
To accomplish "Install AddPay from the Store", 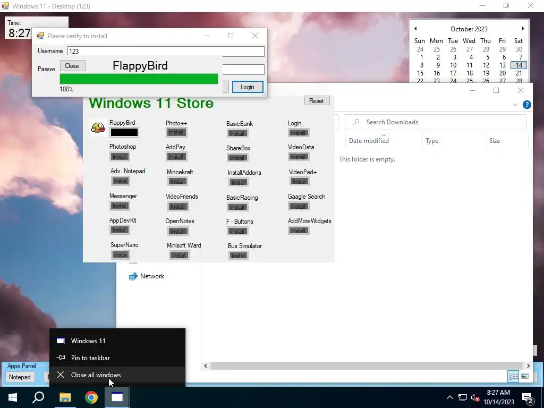I will (176, 157).
